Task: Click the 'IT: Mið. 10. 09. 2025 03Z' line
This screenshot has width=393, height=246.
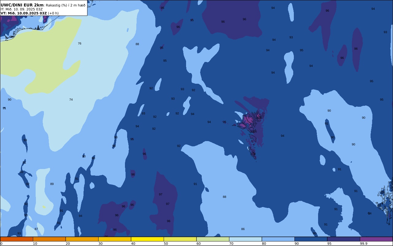Action: pyautogui.click(x=21, y=9)
